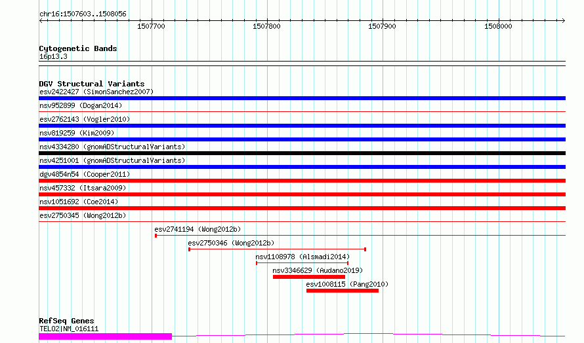Click esv2750345 (Wong2012b) label
584x343 pixels.
(83, 215)
